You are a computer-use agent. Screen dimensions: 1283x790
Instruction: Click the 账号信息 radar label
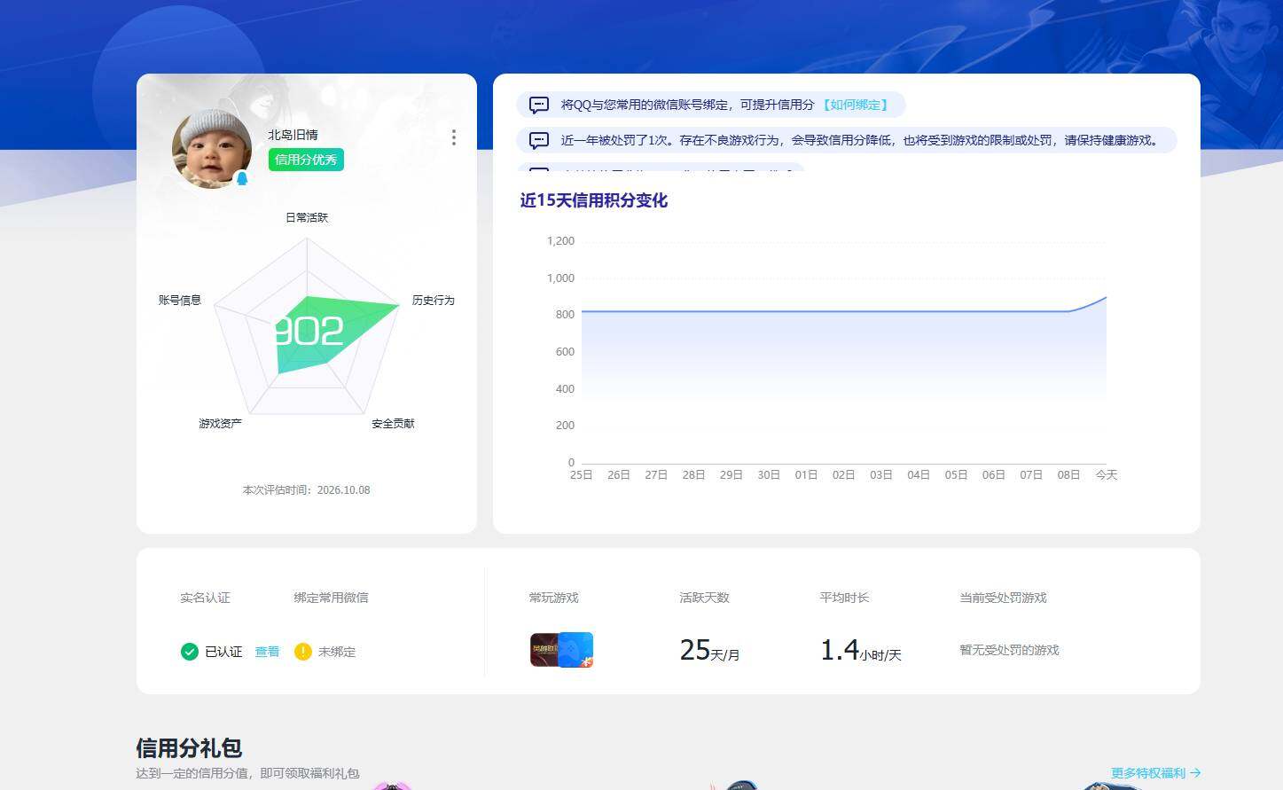pyautogui.click(x=180, y=301)
